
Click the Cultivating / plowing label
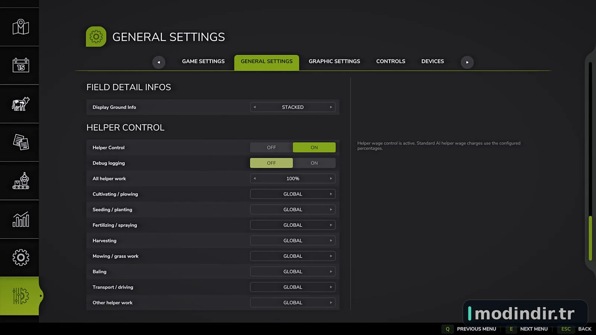click(115, 194)
